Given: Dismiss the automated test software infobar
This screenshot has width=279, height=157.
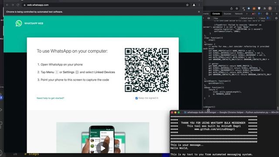Looking at the screenshot, I should [x=199, y=12].
